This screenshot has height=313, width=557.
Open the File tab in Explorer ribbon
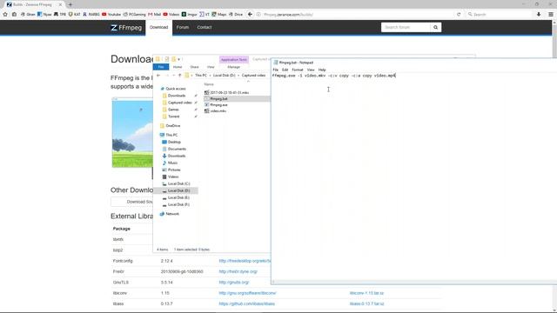point(161,67)
